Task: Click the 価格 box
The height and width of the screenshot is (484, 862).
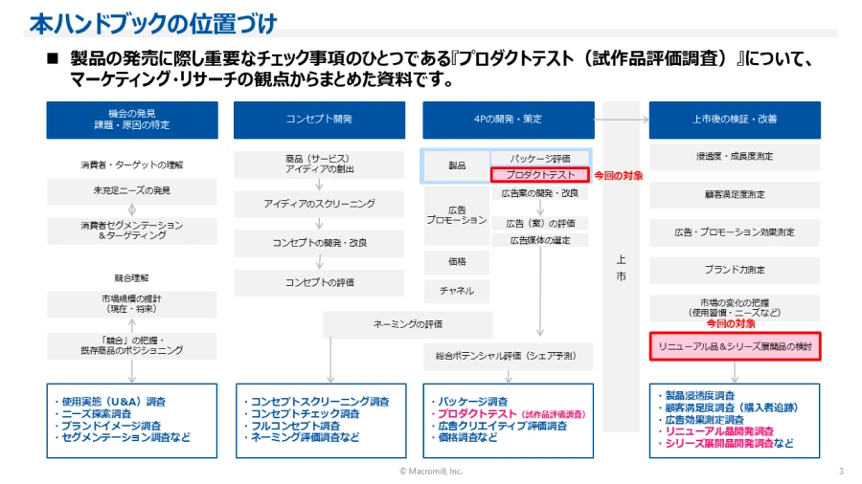Action: pyautogui.click(x=457, y=261)
